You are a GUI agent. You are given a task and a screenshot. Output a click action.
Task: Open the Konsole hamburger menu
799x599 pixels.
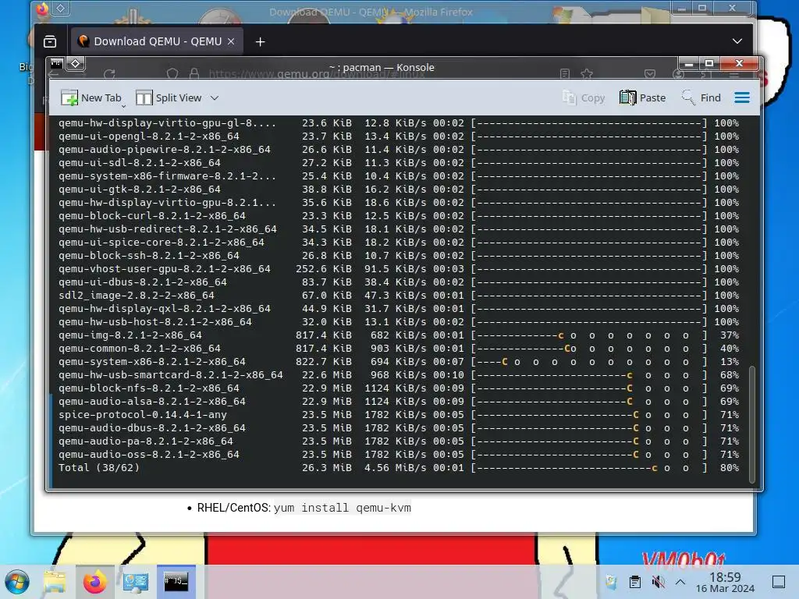(x=742, y=97)
